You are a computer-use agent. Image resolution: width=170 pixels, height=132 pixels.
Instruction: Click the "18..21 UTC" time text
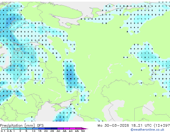[141, 126]
